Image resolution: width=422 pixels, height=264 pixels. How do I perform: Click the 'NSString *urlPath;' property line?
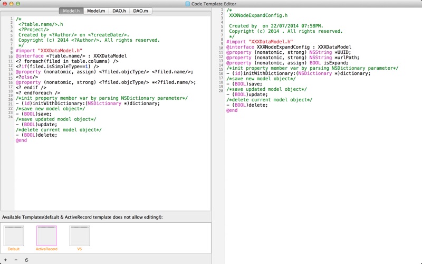point(293,58)
